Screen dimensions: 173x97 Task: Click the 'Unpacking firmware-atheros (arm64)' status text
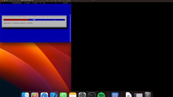[18, 23]
